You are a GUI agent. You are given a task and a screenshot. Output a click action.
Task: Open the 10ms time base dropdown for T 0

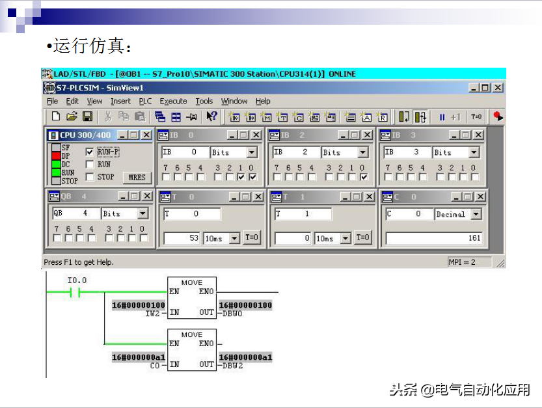(x=235, y=238)
